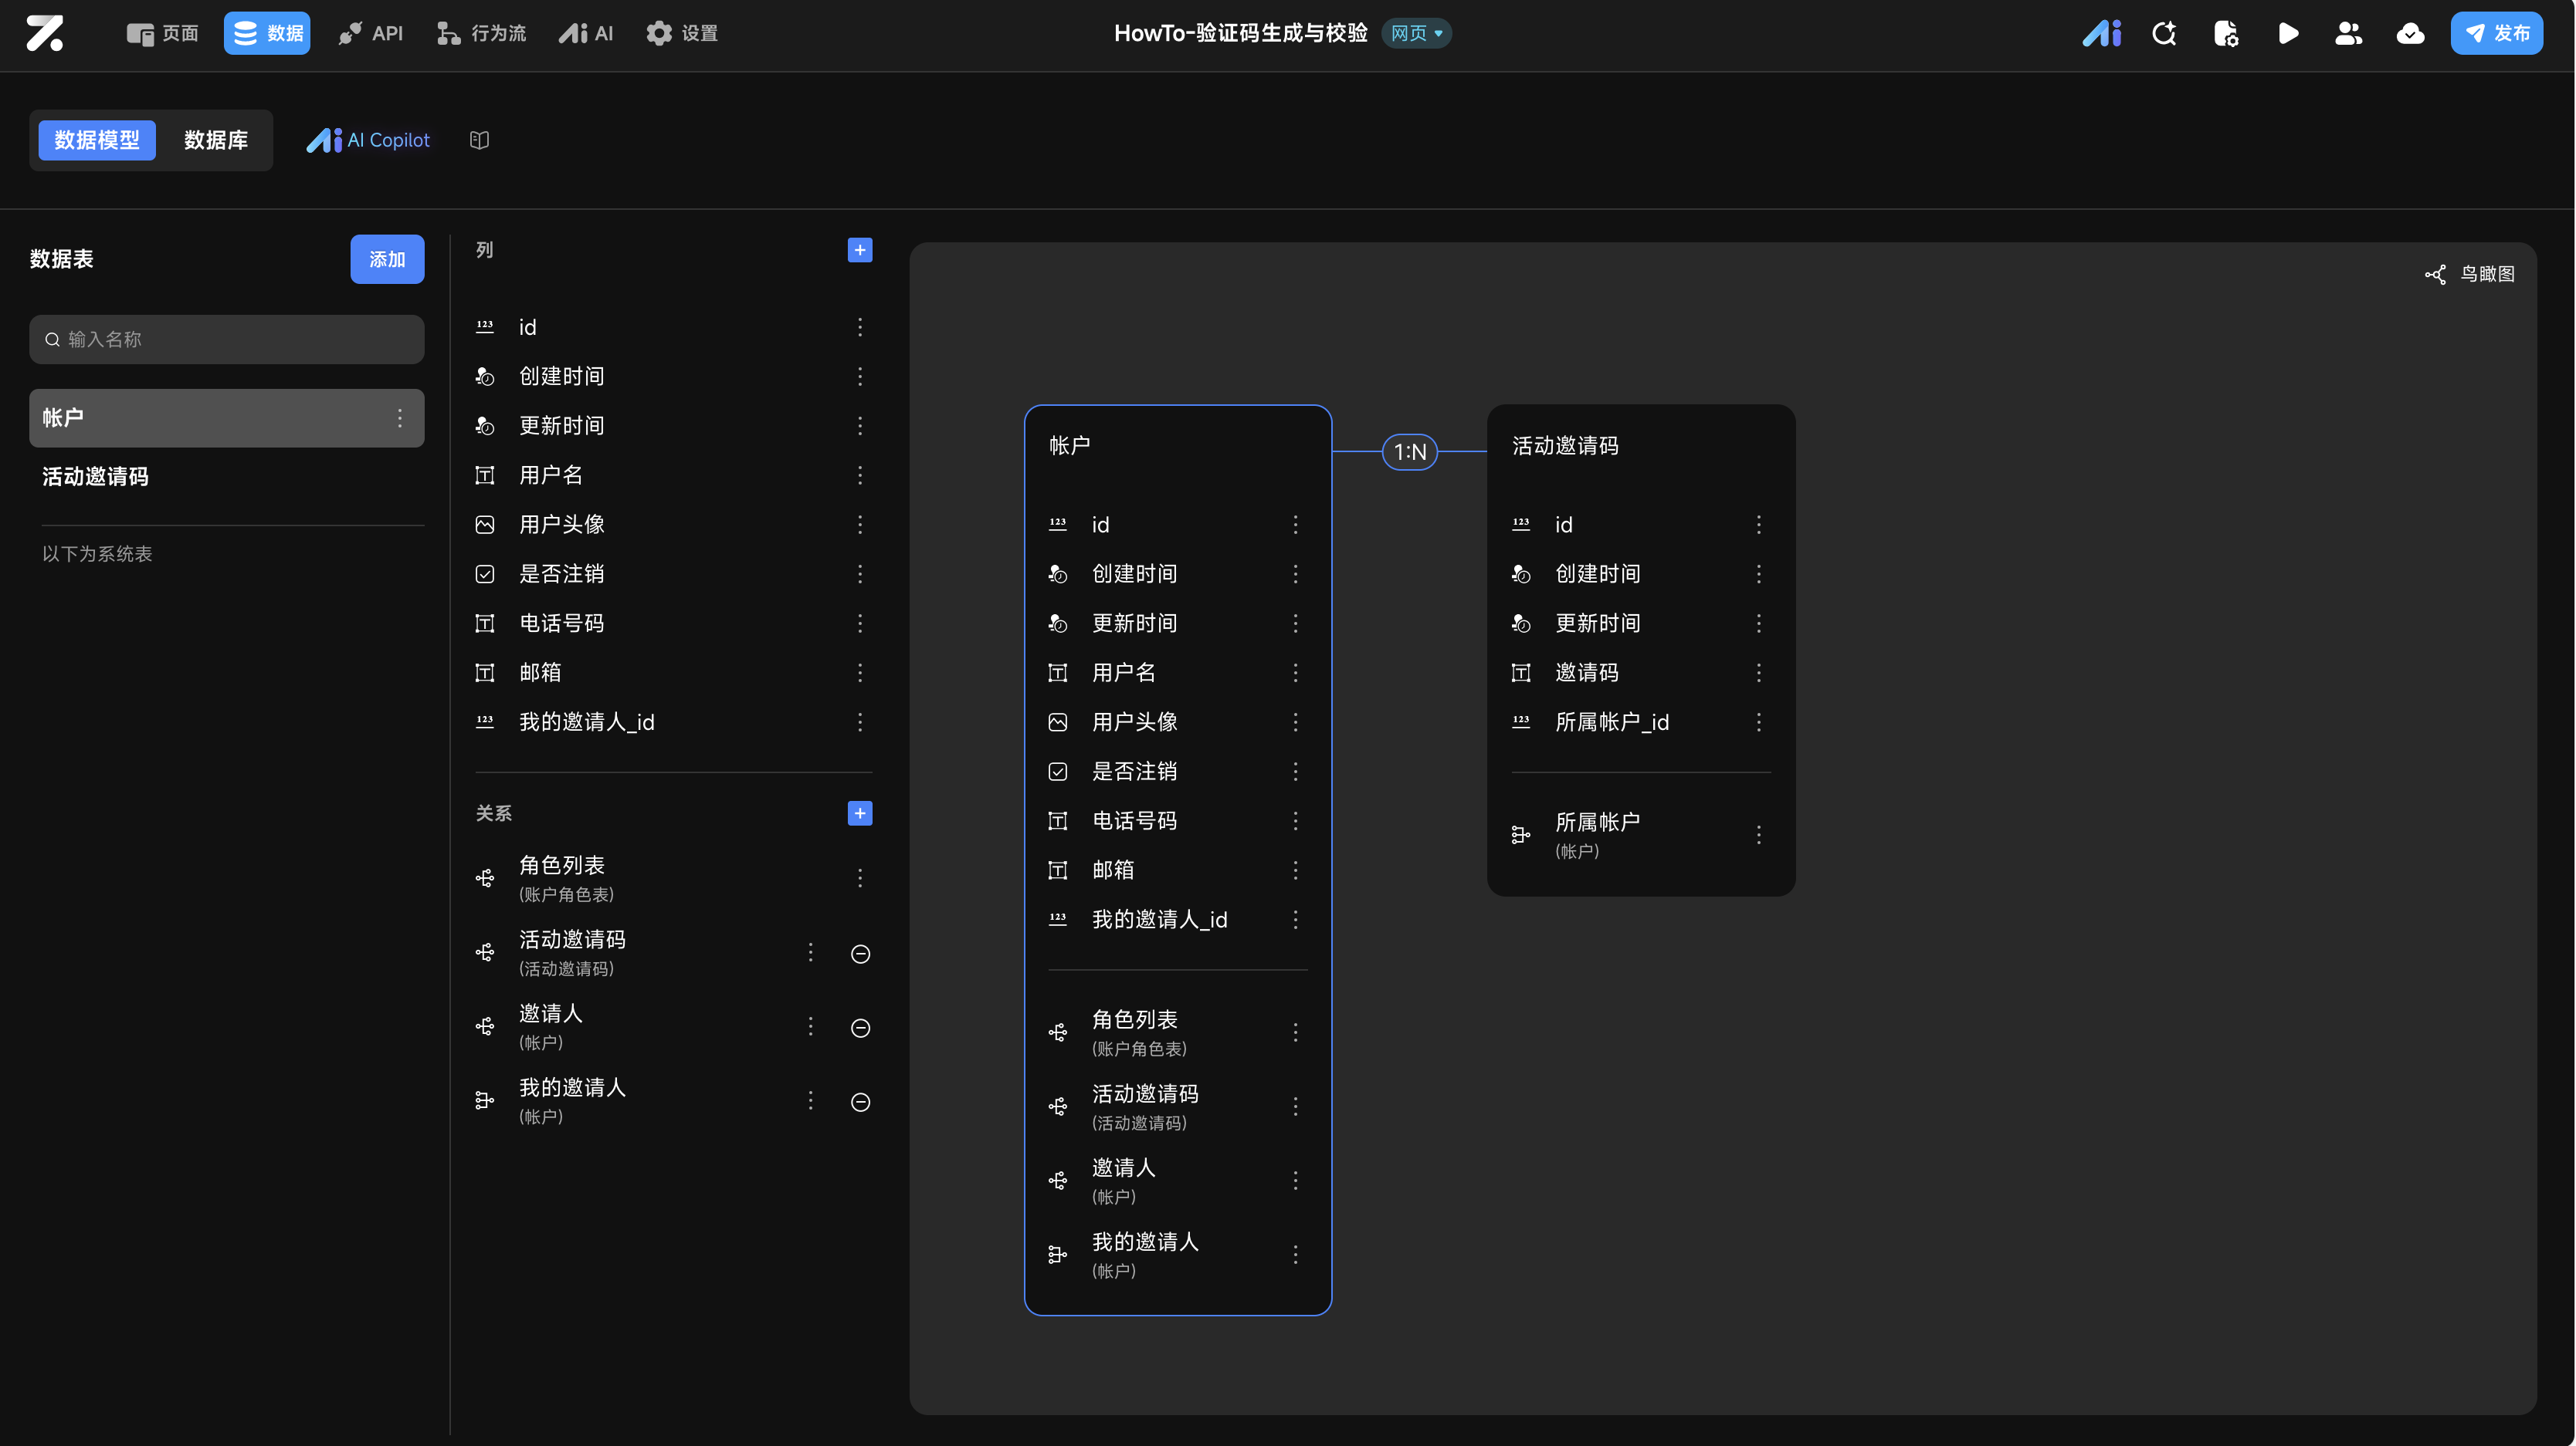Open more options for 用户头像 column
This screenshot has height=1446, width=2576.
click(859, 525)
